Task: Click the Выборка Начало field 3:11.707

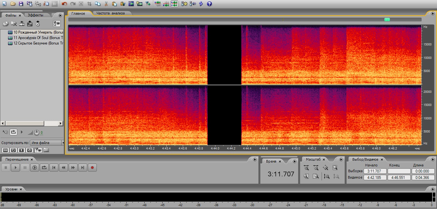Action: point(374,171)
